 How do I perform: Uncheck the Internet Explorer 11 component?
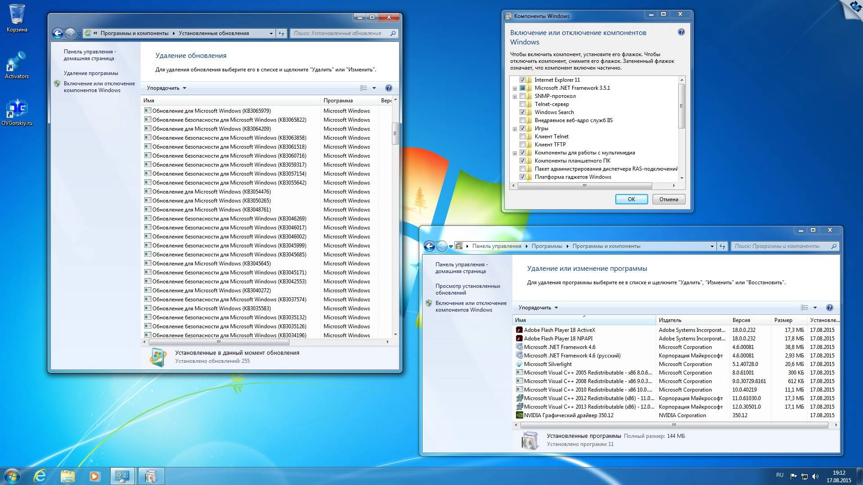tap(523, 79)
